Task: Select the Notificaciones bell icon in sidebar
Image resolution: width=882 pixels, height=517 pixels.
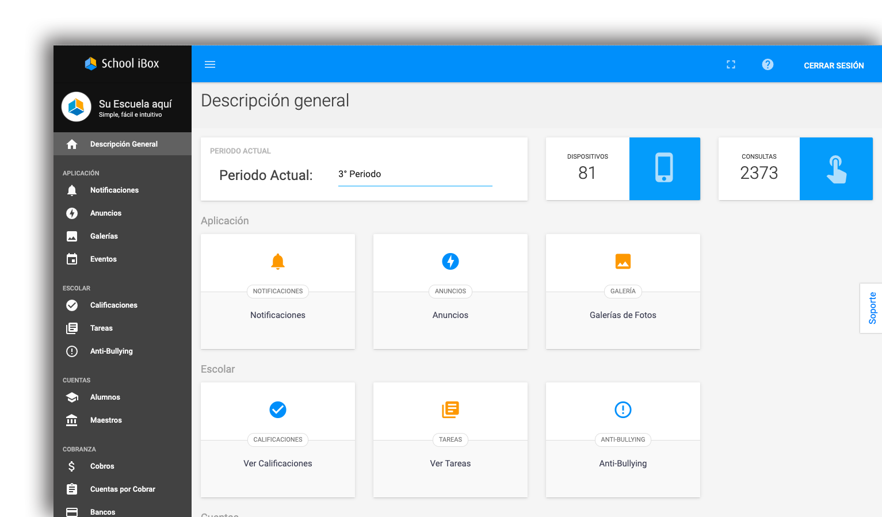Action: click(71, 190)
